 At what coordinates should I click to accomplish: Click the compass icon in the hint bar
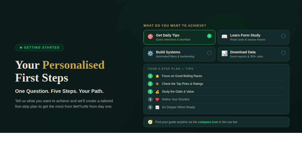click(x=150, y=122)
